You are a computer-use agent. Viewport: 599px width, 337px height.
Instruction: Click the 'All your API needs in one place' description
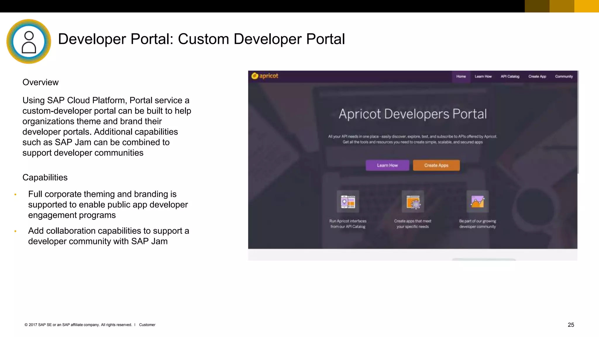coord(413,139)
